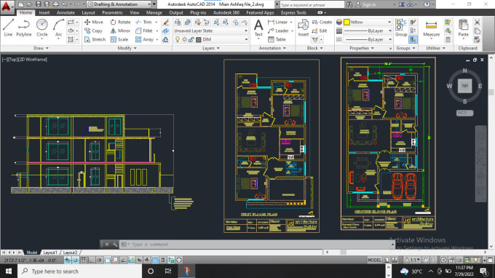495x278 pixels.
Task: Click the Explode tool icon
Action: [x=165, y=31]
